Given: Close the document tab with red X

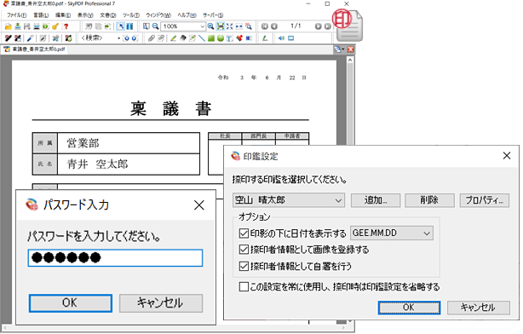Looking at the screenshot, I should 351,49.
